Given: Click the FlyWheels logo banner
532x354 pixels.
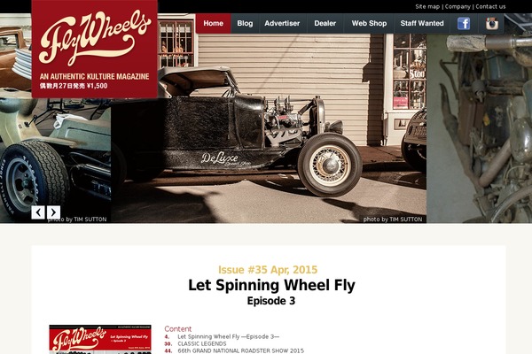Looking at the screenshot, I should 94,49.
